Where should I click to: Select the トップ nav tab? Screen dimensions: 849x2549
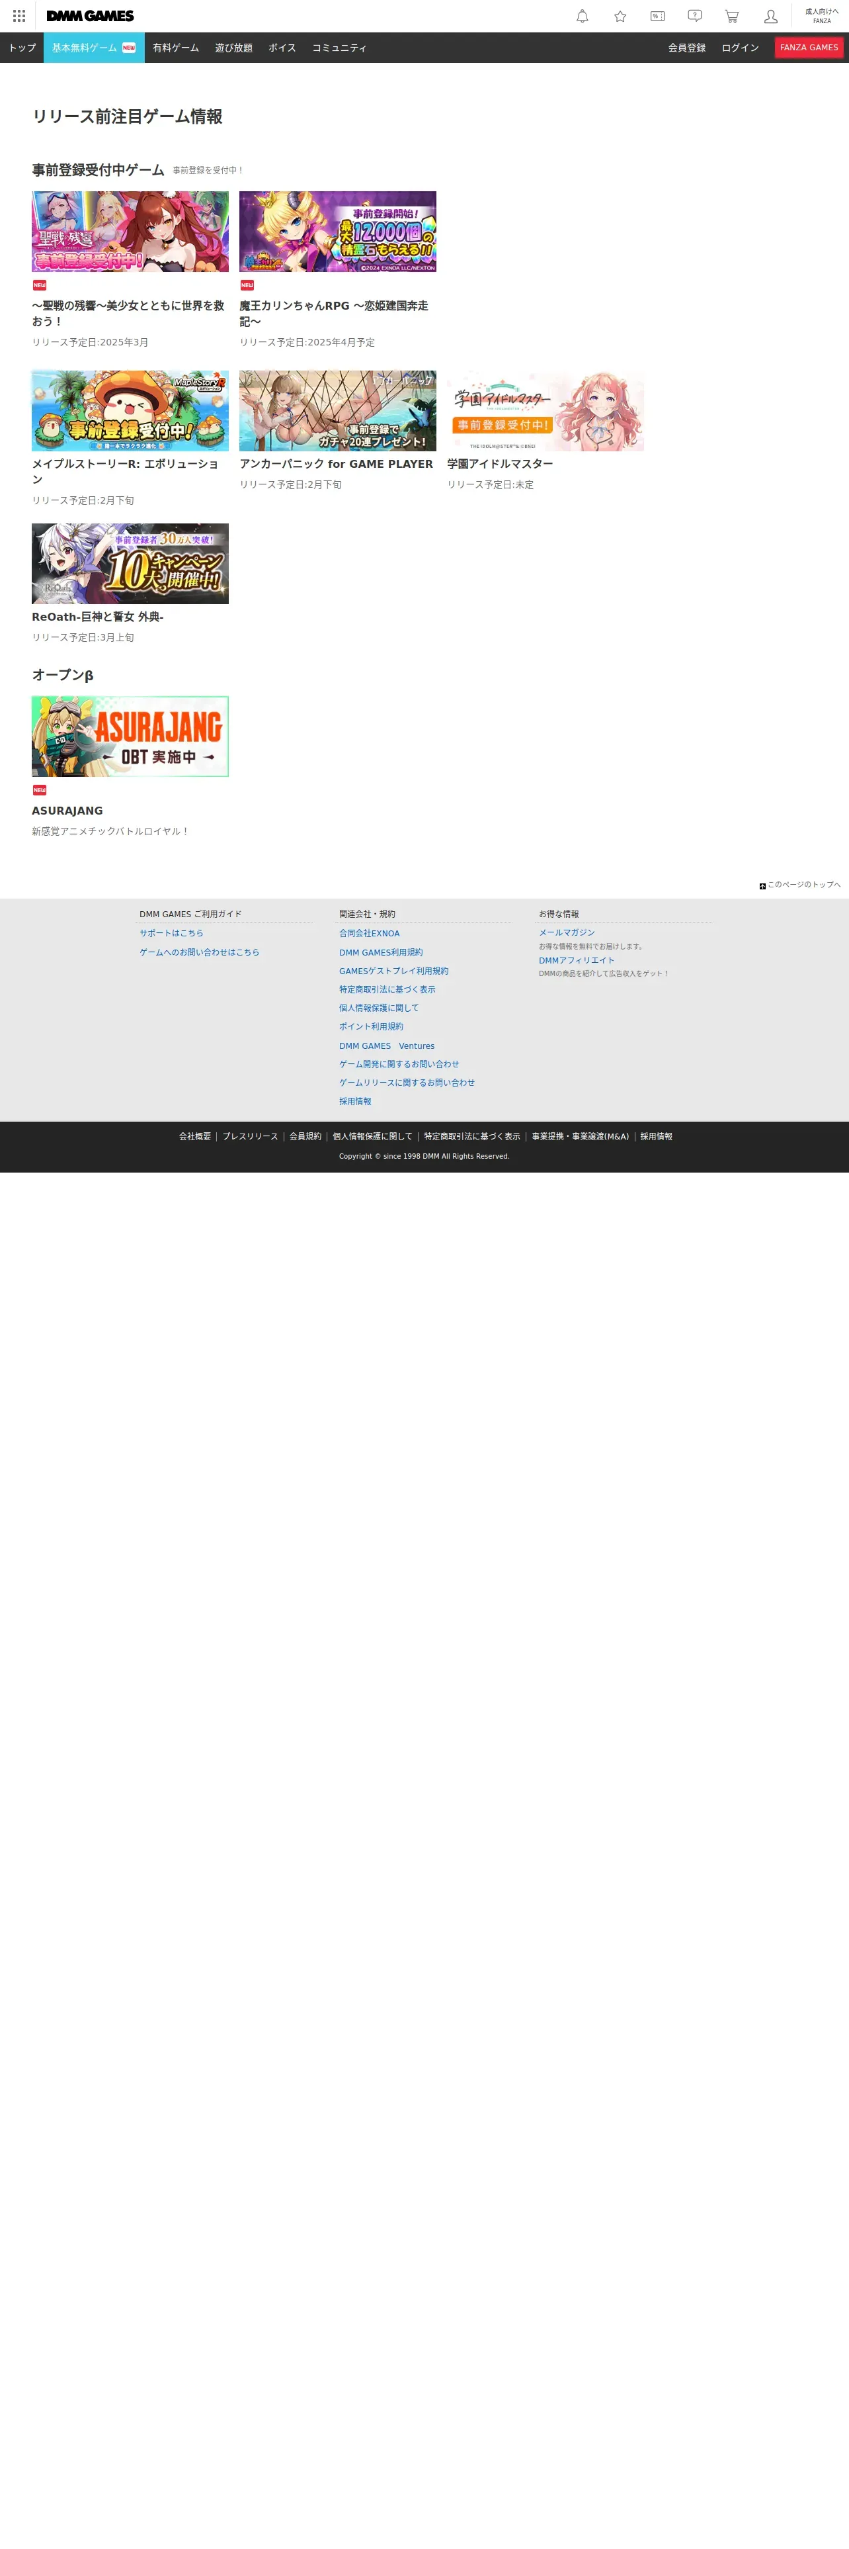[x=22, y=48]
